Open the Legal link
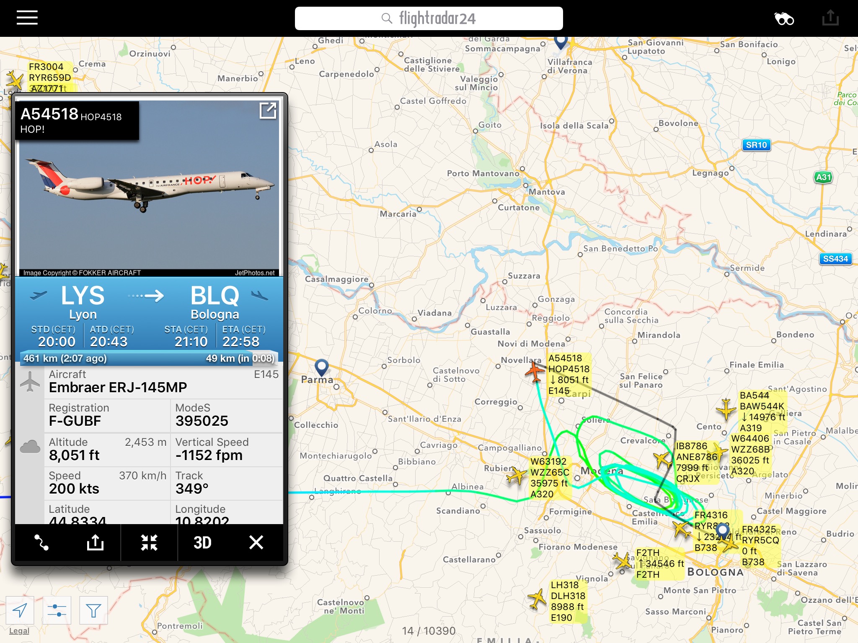Viewport: 858px width, 643px height. point(19,631)
